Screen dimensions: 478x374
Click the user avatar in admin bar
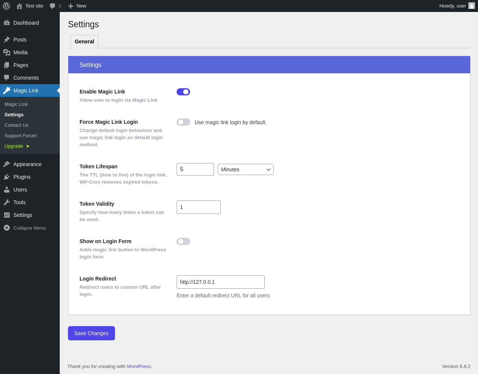tap(472, 6)
